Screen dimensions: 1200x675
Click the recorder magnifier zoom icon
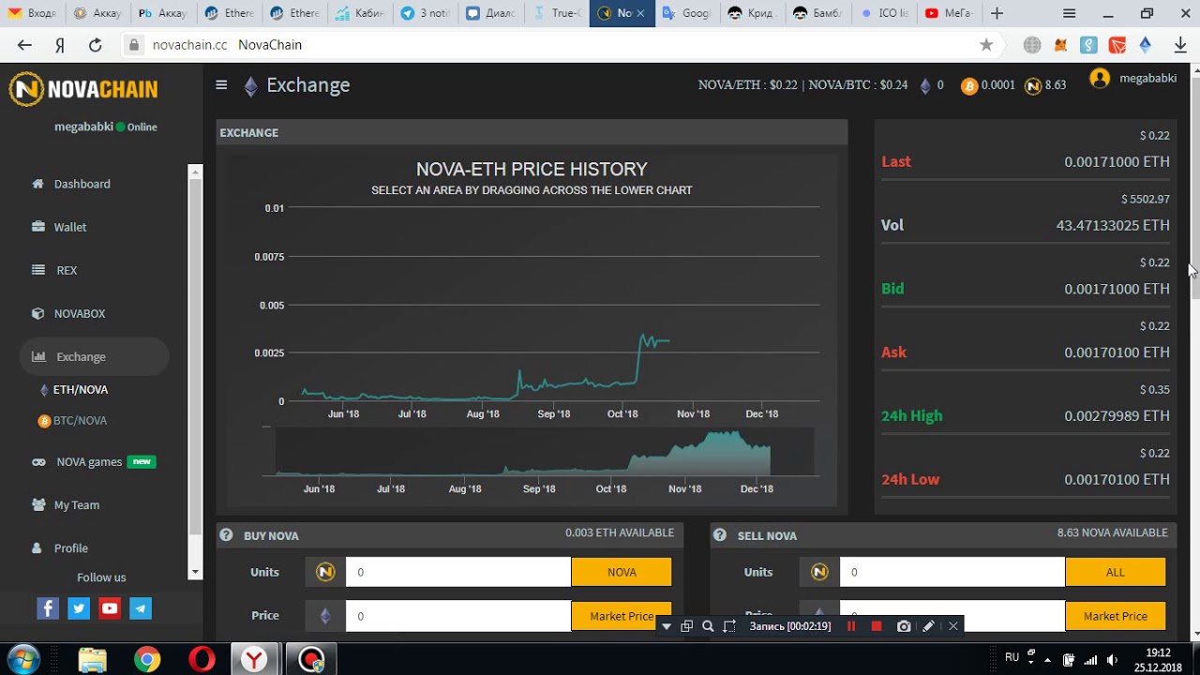coord(708,626)
